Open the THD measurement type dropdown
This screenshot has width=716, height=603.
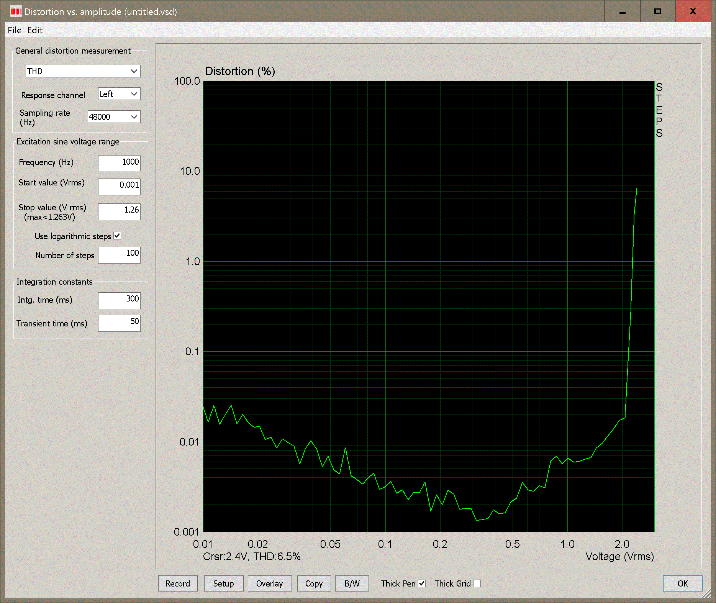83,71
